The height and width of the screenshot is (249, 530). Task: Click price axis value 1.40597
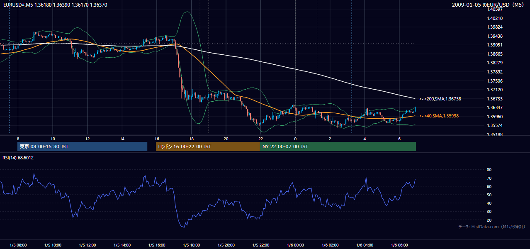point(495,9)
